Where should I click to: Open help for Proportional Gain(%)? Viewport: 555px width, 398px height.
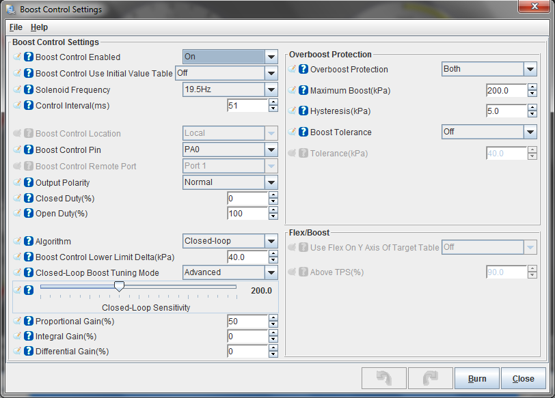point(29,321)
